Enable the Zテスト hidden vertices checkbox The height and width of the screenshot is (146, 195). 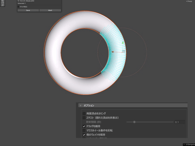[x=84, y=118]
